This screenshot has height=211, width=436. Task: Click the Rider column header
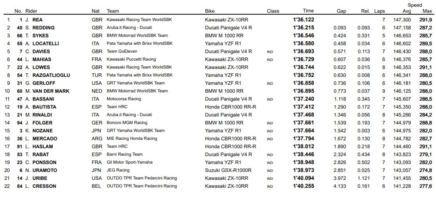[x=31, y=11]
